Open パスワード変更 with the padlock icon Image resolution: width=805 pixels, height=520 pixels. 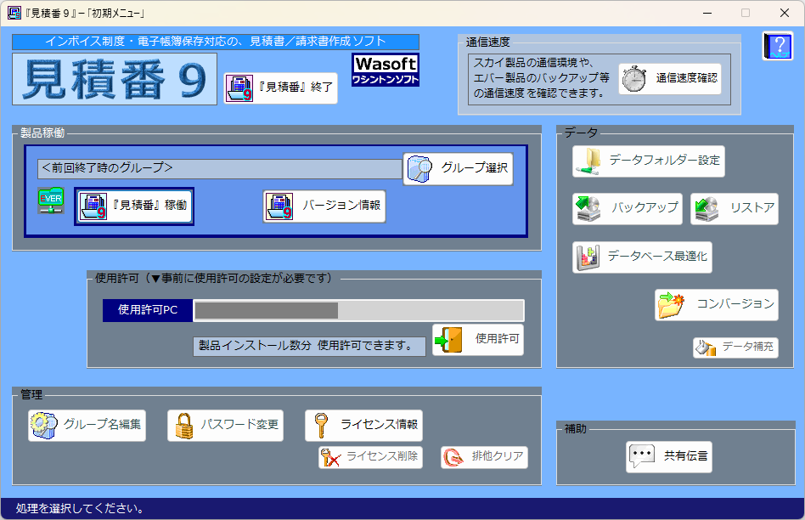pos(225,426)
